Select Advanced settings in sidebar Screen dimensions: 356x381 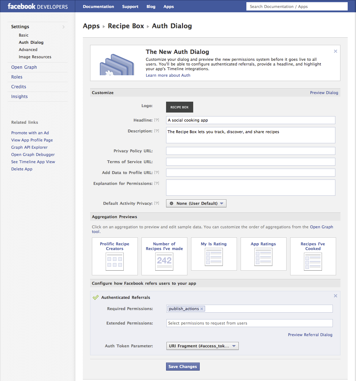click(28, 50)
